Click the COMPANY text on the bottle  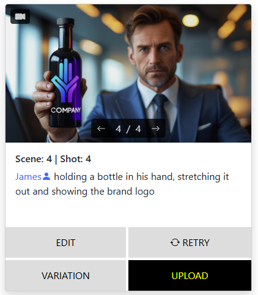66,110
